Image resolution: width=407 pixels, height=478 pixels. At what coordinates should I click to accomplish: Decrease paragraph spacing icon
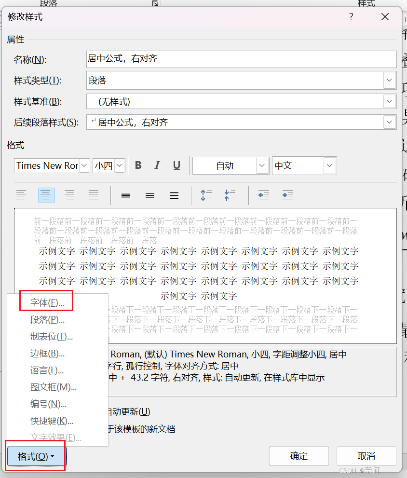(230, 195)
